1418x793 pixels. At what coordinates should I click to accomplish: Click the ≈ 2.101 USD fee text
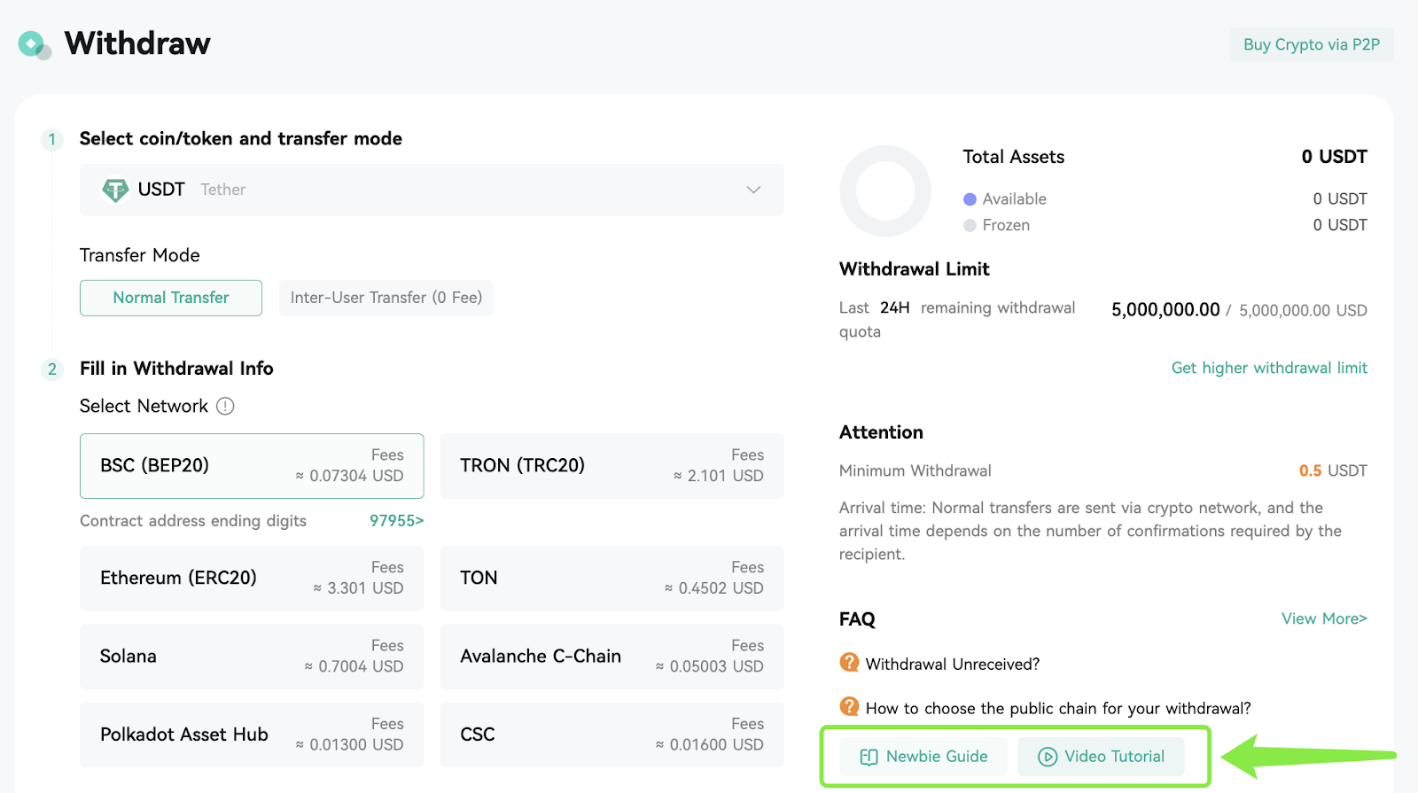pos(719,476)
